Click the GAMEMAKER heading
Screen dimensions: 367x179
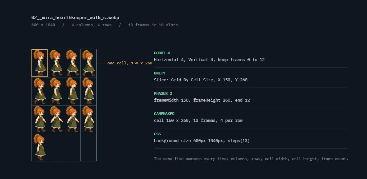(x=164, y=114)
